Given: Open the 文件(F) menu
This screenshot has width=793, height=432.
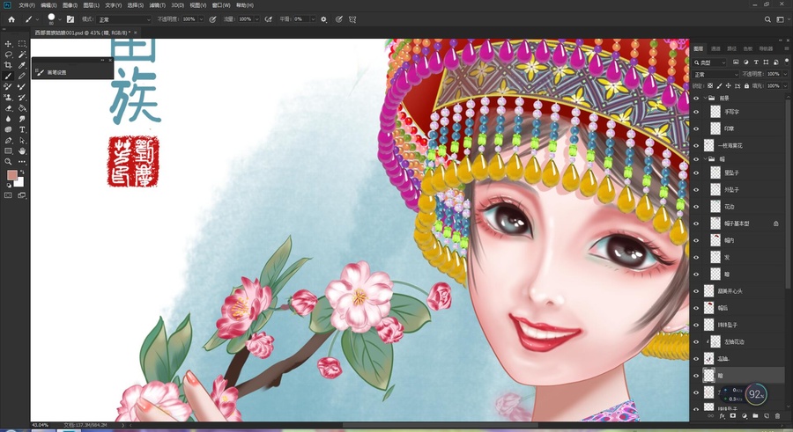Looking at the screenshot, I should (x=26, y=5).
